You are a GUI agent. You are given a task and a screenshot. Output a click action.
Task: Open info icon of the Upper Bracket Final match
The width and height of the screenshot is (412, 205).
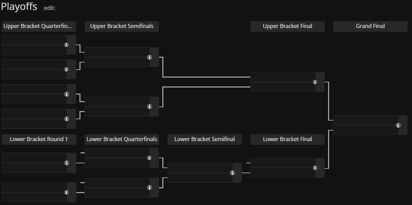(315, 82)
